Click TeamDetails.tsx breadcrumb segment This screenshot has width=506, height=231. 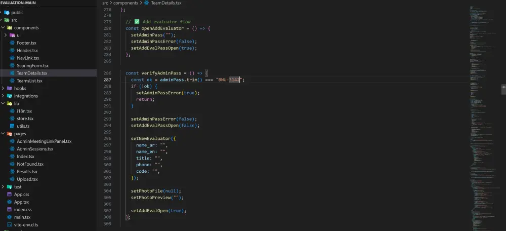pos(166,3)
